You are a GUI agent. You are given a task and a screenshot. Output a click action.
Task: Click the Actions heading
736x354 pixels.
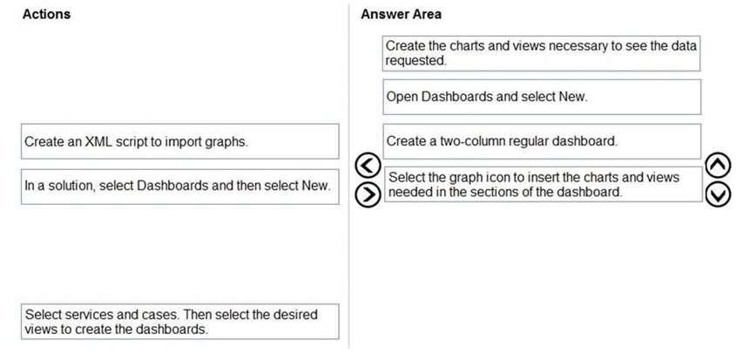click(x=46, y=14)
